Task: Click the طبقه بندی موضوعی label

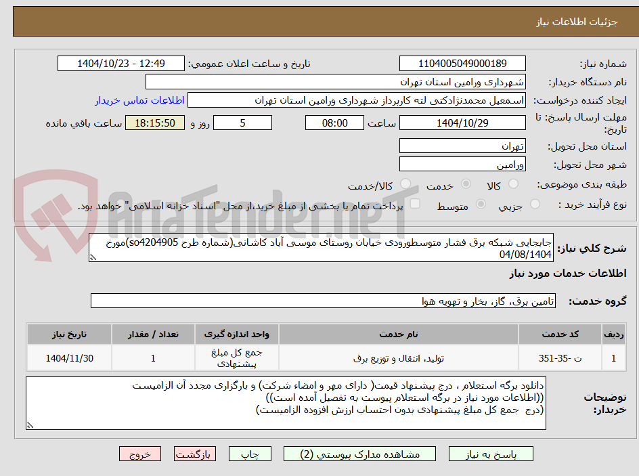Action: click(x=582, y=185)
